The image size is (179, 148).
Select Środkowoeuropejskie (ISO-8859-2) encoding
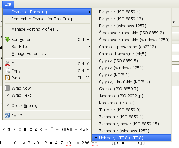[132, 33]
